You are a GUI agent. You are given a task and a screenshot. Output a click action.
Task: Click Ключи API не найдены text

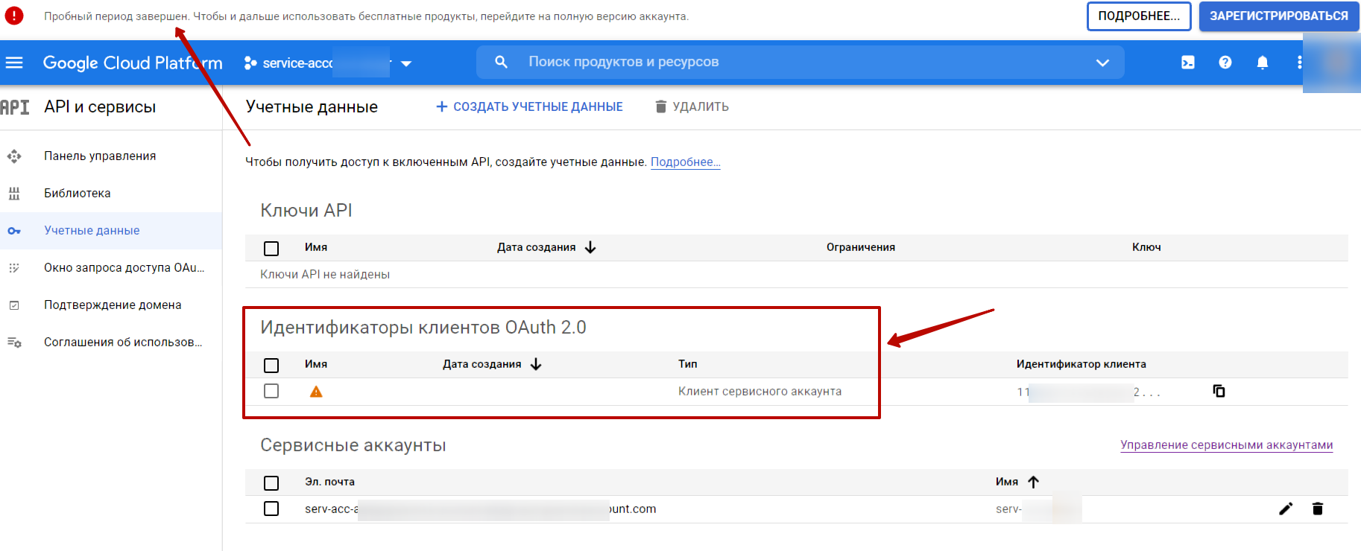coord(325,274)
